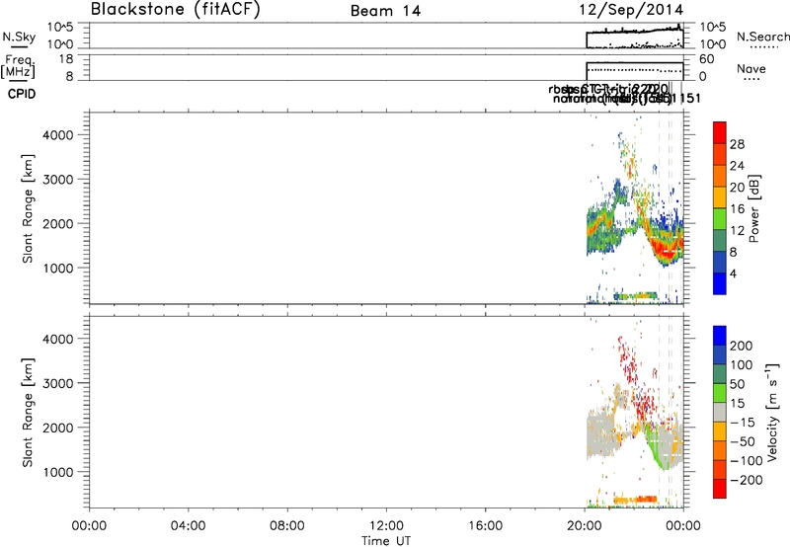
Task: Pick the blue top segment of the Velocity bar
Action: (x=720, y=336)
